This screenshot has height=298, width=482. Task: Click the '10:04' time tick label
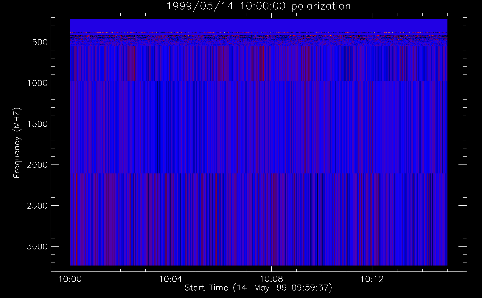[x=170, y=279]
